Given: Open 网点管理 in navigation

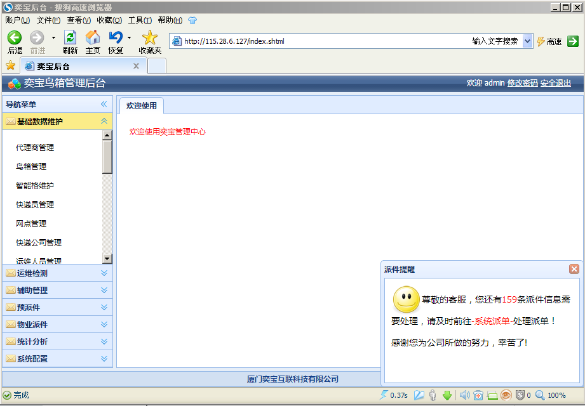Looking at the screenshot, I should pyautogui.click(x=31, y=223).
